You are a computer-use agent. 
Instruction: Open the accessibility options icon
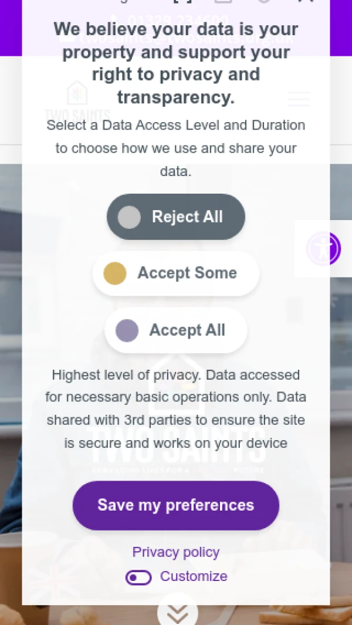(x=323, y=248)
